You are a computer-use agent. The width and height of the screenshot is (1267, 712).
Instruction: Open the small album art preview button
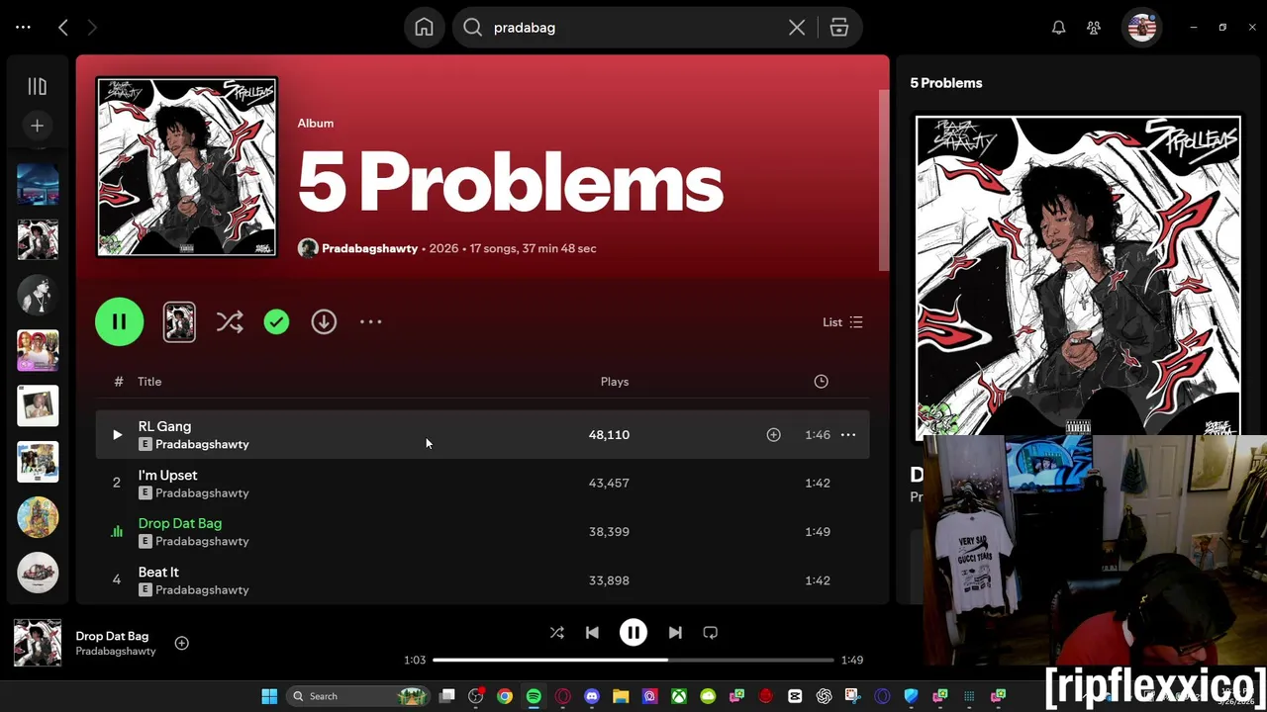pos(179,321)
